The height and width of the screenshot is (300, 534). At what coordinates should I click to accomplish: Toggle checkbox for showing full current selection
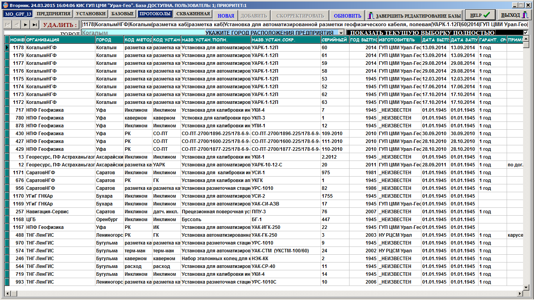tap(525, 33)
